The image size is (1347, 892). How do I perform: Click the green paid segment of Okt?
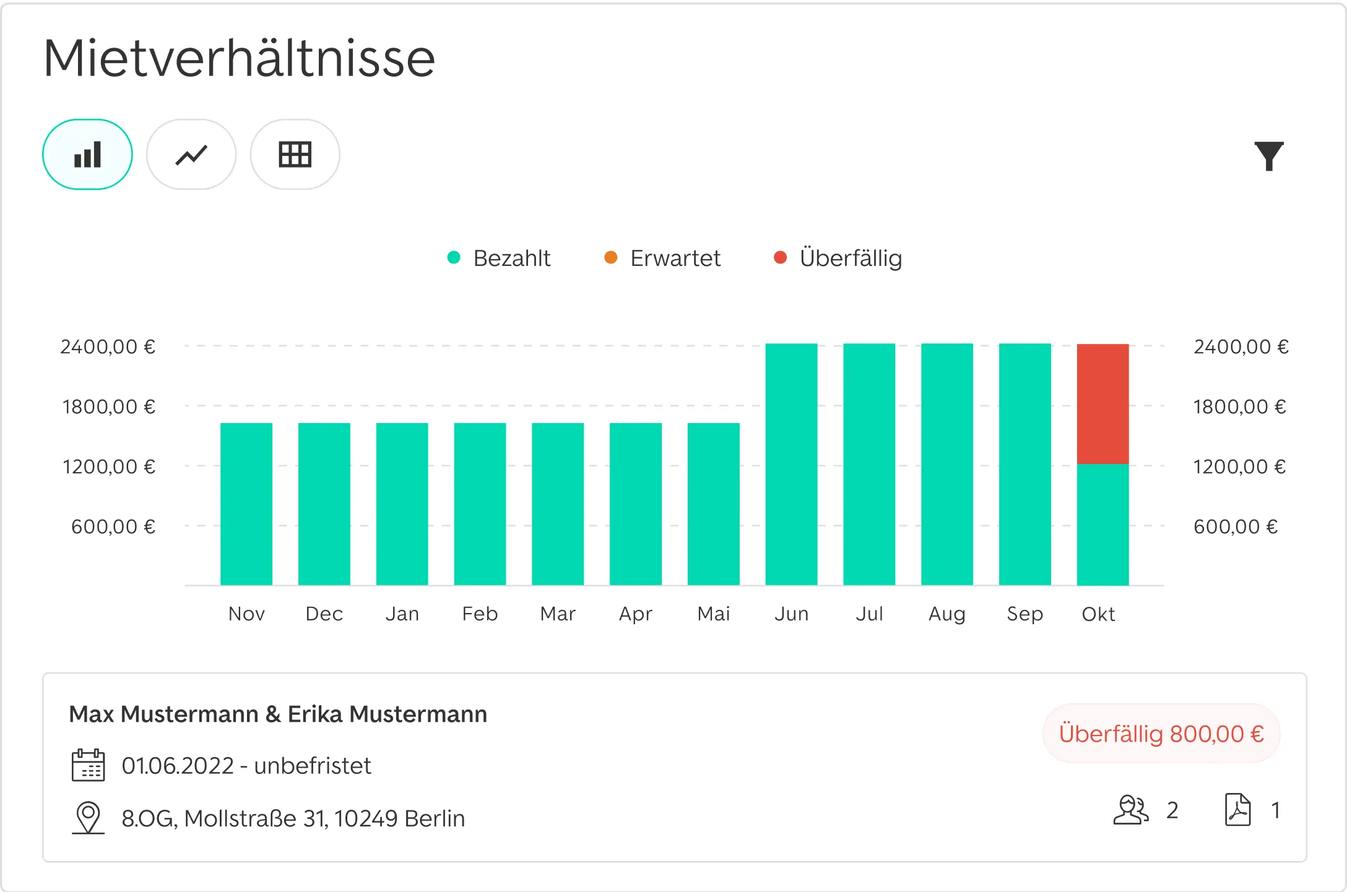(x=1103, y=525)
